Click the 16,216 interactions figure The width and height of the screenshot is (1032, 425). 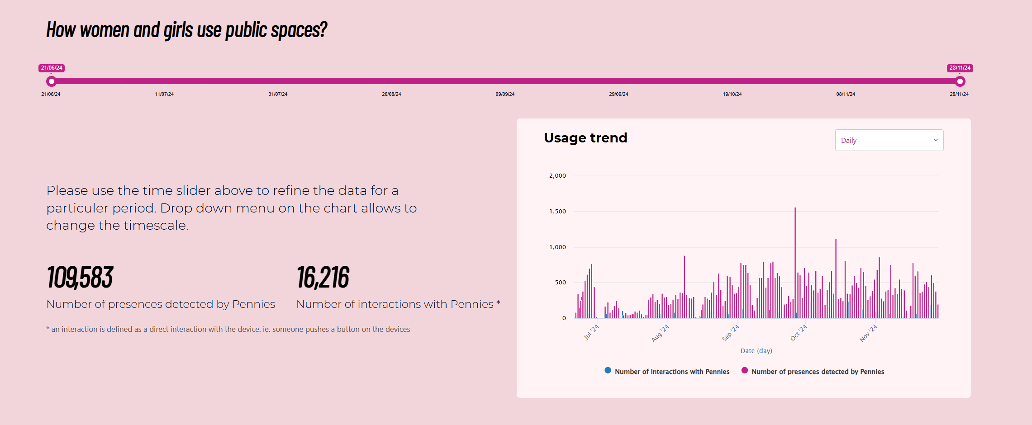tap(323, 277)
